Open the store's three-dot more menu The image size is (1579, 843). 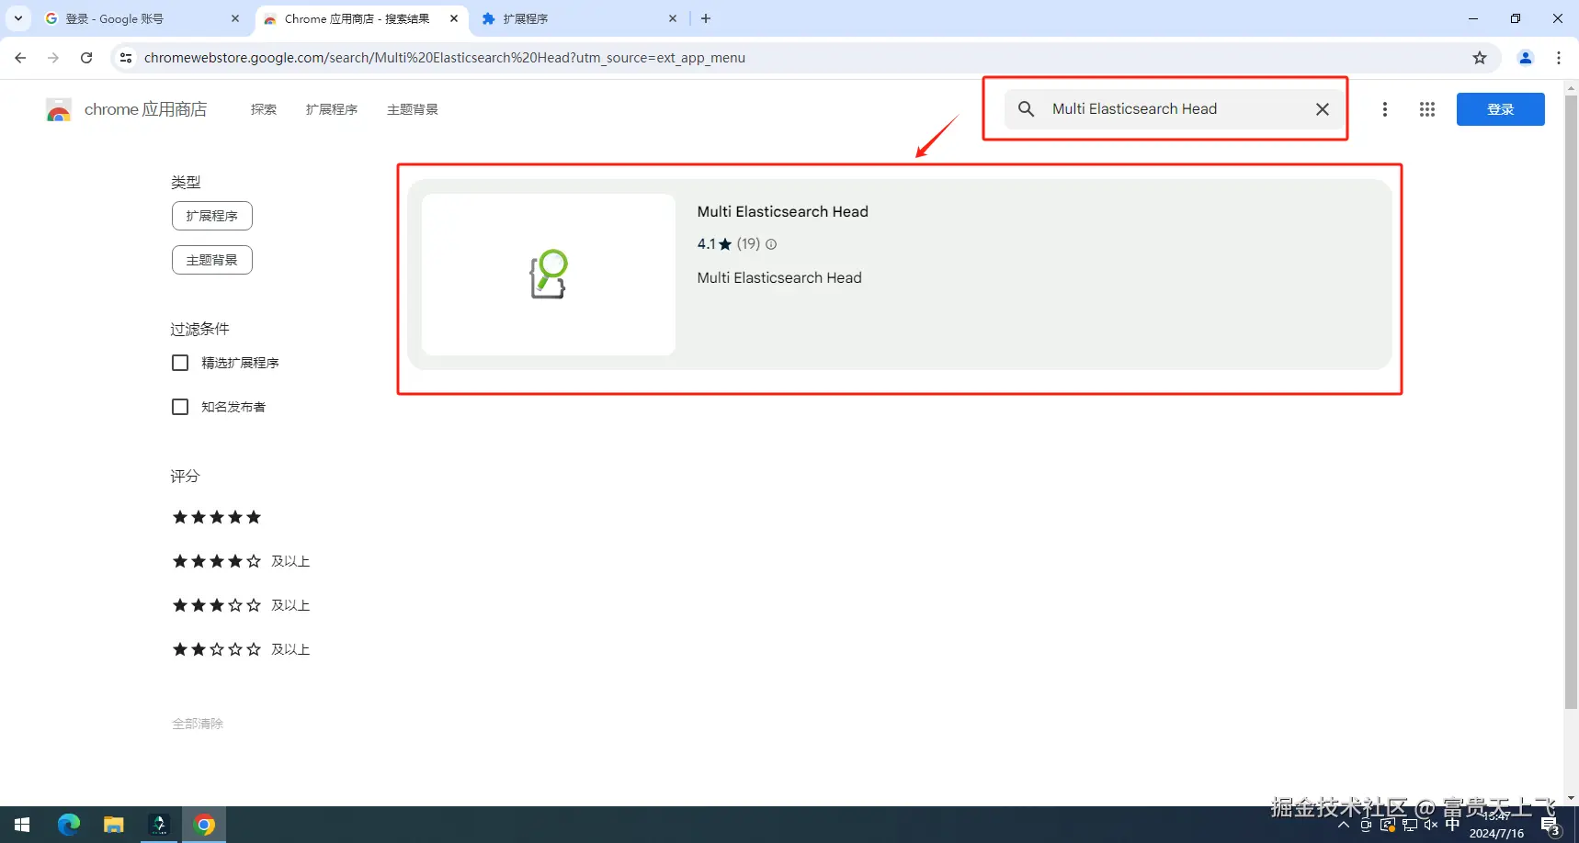[1385, 109]
